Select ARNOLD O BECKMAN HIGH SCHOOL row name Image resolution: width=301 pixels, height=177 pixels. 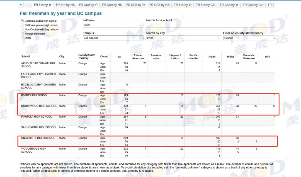point(38,65)
